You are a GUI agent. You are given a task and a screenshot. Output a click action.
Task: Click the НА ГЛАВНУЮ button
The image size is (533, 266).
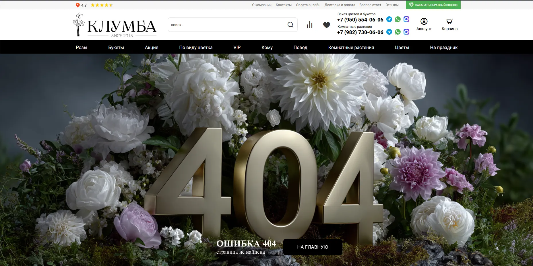point(313,247)
